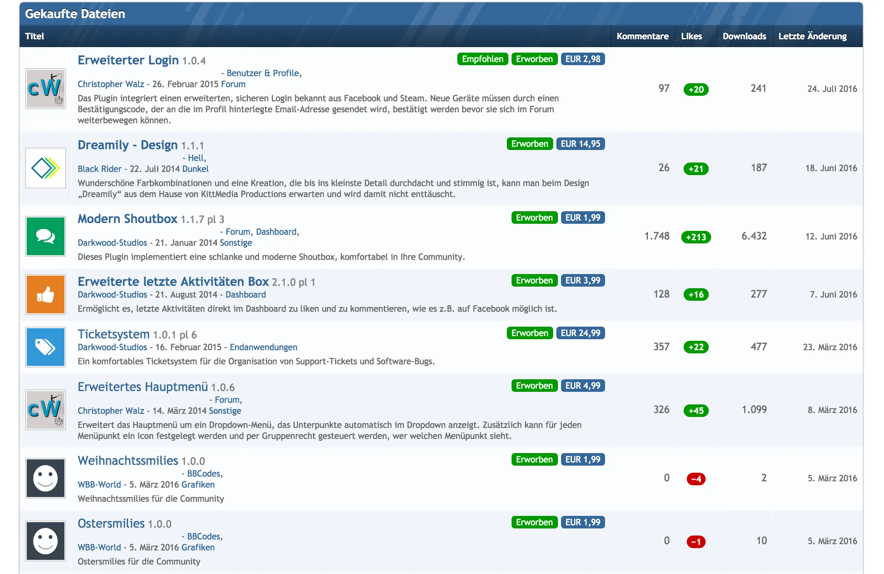Sort by Letzte Änderung column
The width and height of the screenshot is (884, 574).
[812, 36]
